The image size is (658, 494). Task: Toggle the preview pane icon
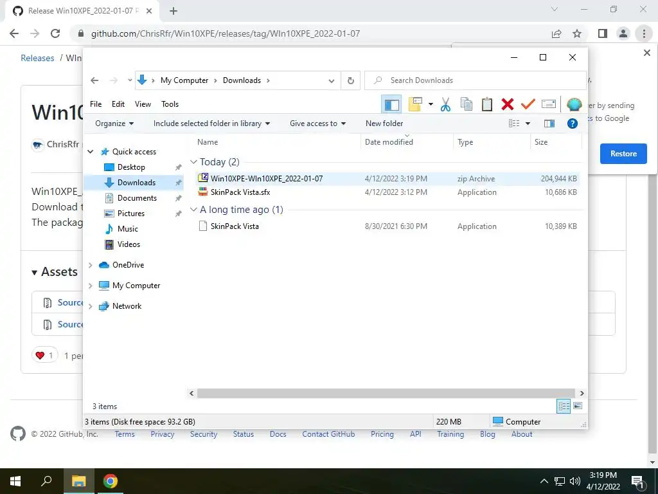(x=549, y=123)
